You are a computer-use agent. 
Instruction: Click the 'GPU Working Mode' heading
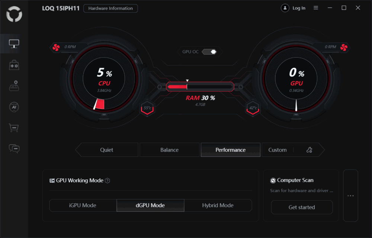pos(80,181)
